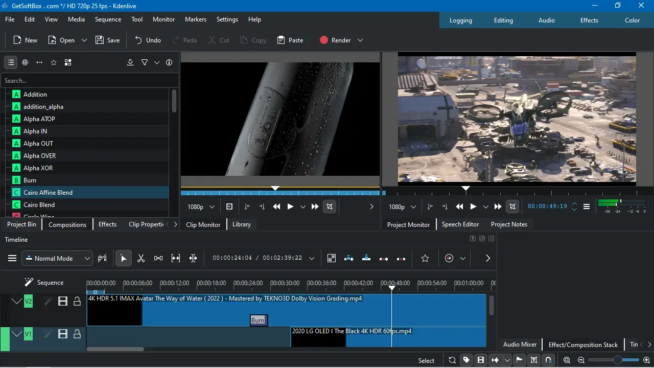Viewport: 654px width, 368px height.
Task: Click the New project button
Action: pyautogui.click(x=25, y=40)
